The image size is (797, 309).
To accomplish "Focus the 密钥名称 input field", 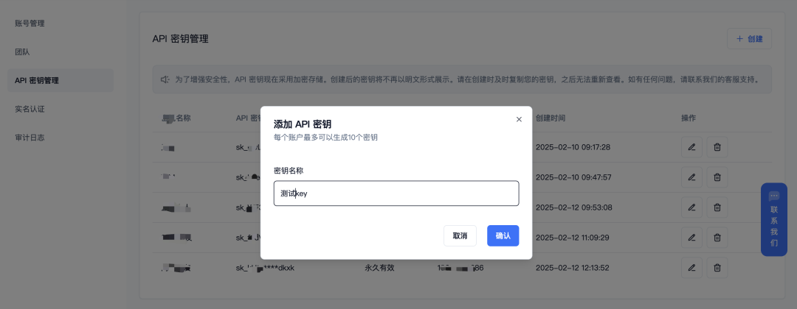I will (x=396, y=193).
